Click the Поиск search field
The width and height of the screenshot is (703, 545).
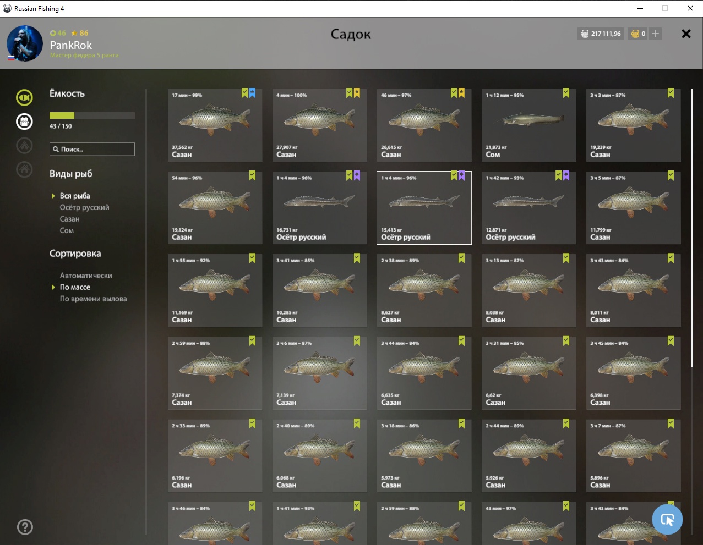tap(92, 149)
